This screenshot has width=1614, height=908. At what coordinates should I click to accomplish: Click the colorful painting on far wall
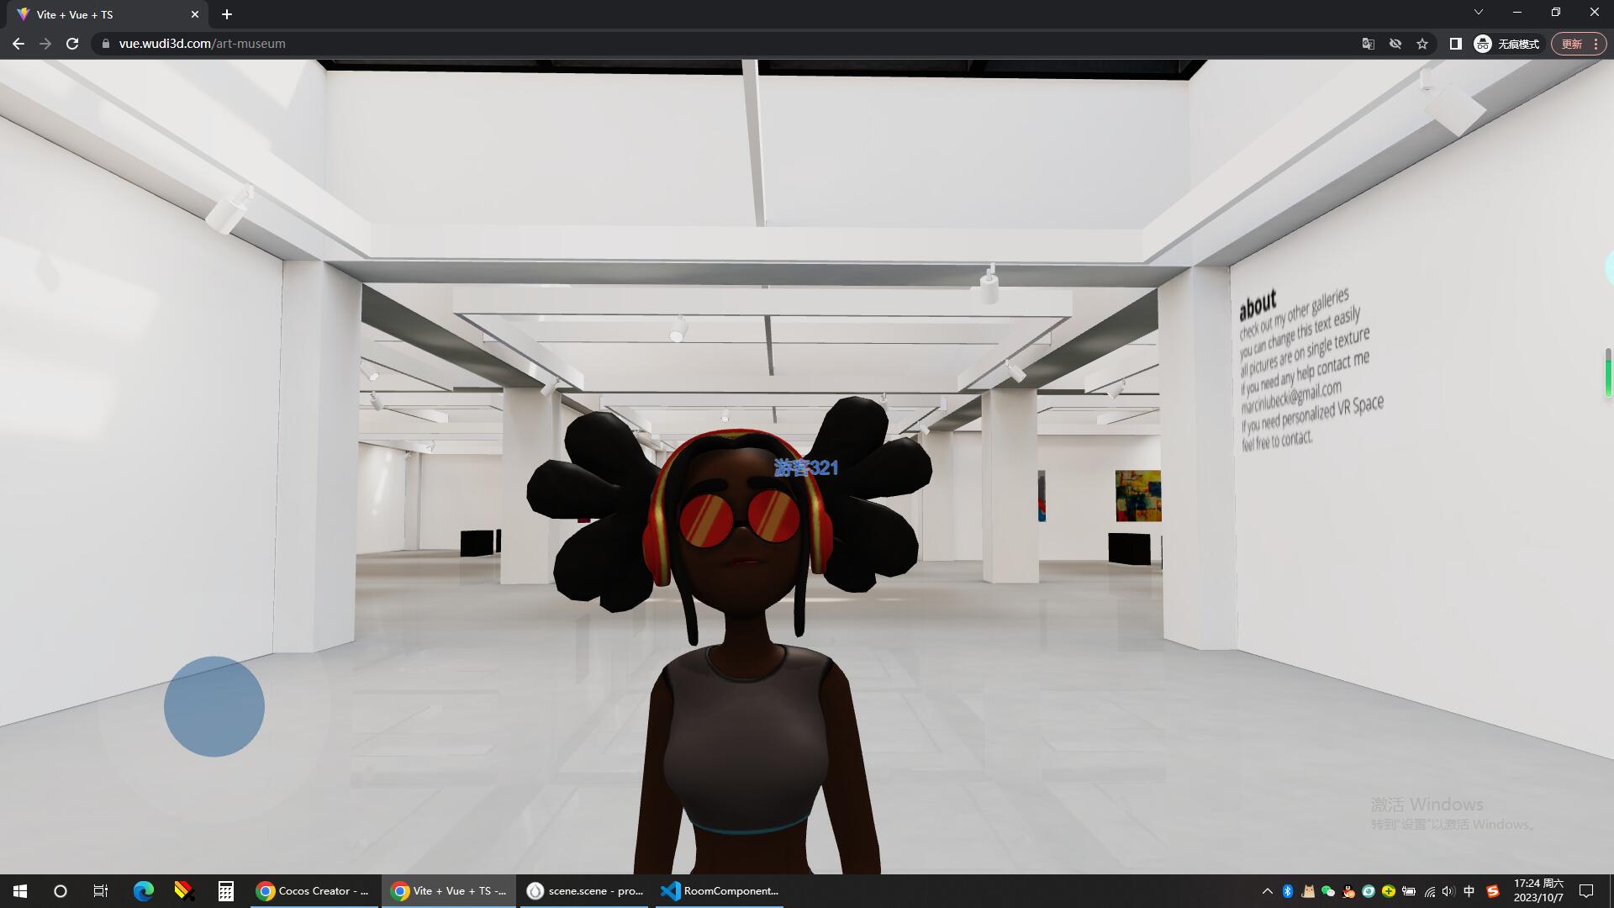(1137, 495)
